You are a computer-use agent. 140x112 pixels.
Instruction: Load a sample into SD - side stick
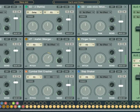click(119, 7)
